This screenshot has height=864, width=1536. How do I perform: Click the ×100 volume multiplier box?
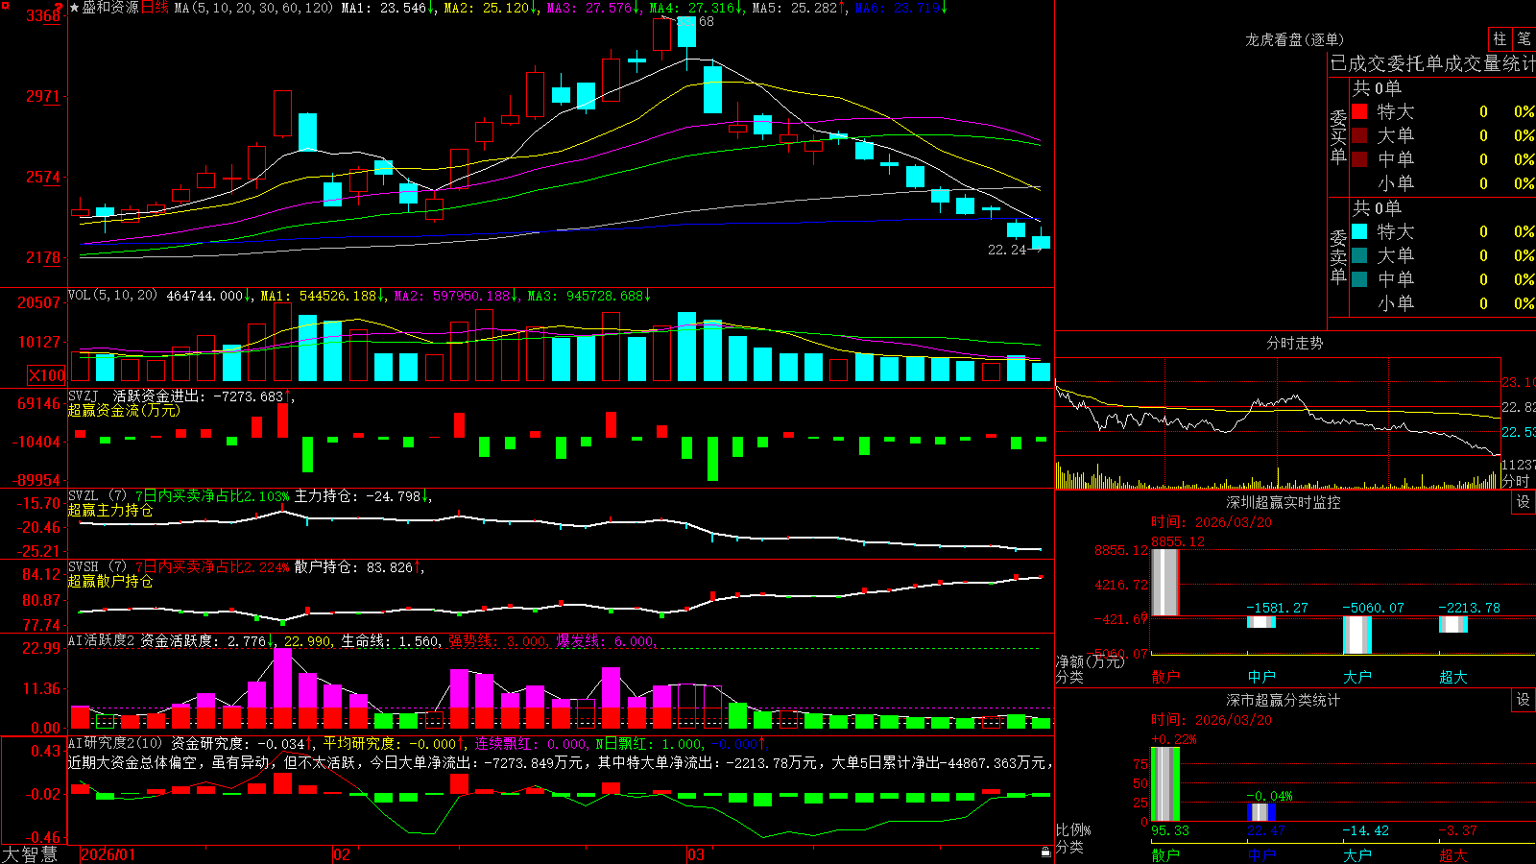coord(47,375)
